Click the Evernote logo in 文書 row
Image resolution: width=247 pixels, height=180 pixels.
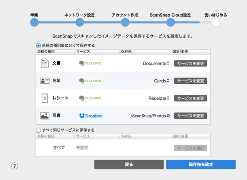pos(90,63)
